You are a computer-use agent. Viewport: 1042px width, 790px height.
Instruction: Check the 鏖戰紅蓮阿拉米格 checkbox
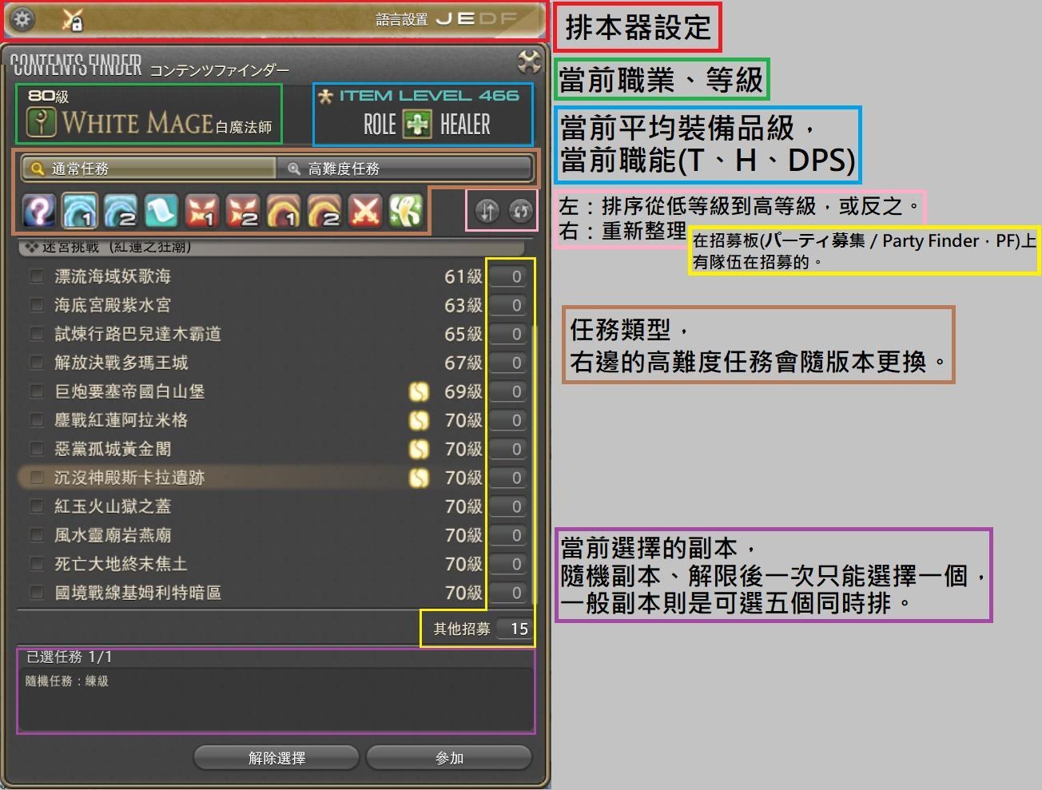36,420
